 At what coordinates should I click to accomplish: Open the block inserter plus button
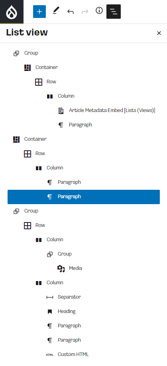click(x=39, y=12)
